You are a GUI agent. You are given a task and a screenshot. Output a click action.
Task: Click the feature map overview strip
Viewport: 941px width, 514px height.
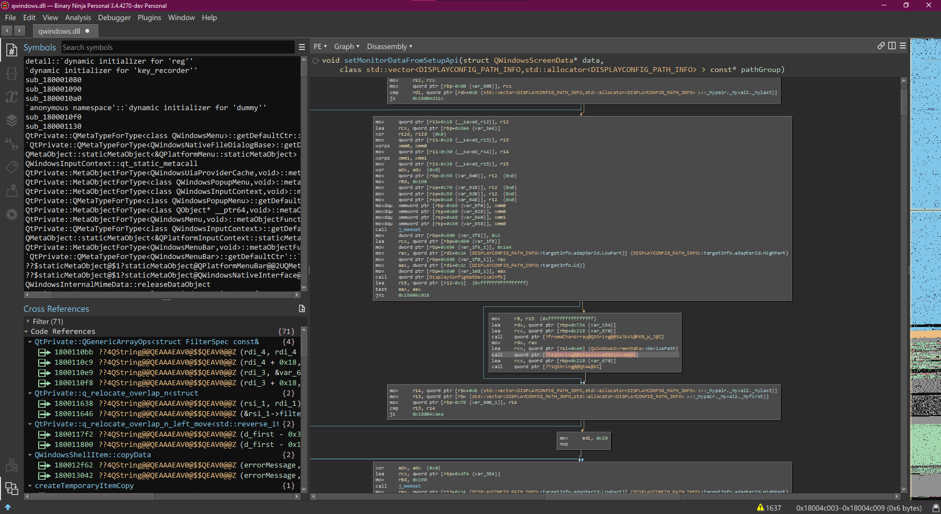925,267
